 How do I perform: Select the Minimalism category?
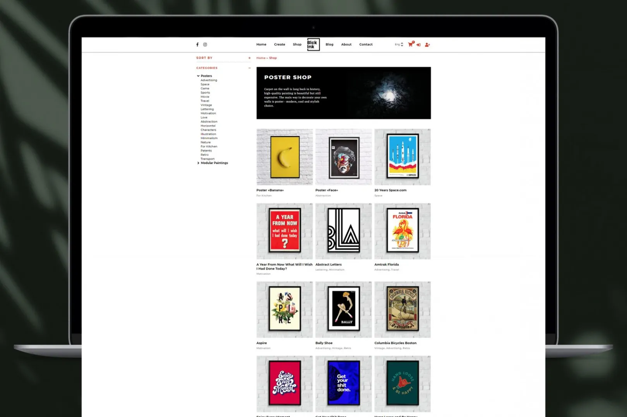[209, 138]
